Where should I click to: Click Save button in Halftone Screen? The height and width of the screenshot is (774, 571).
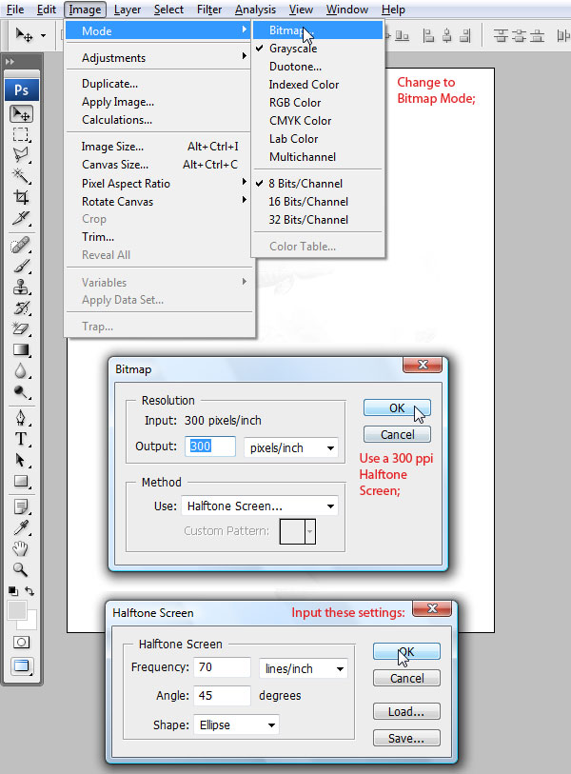click(x=406, y=738)
